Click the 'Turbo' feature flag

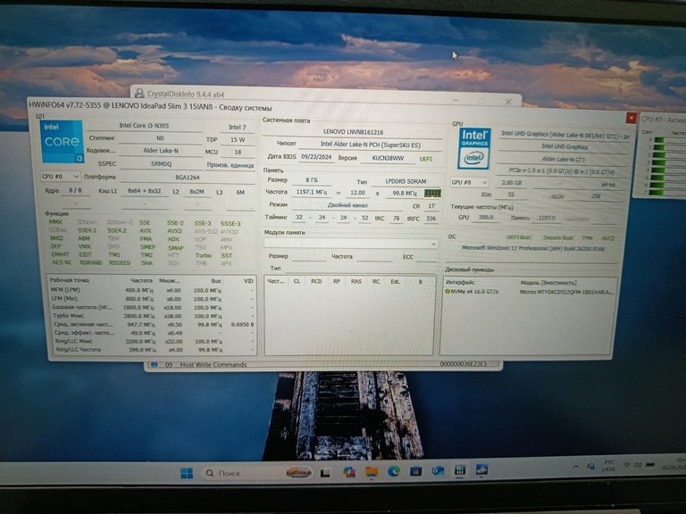pyautogui.click(x=203, y=255)
